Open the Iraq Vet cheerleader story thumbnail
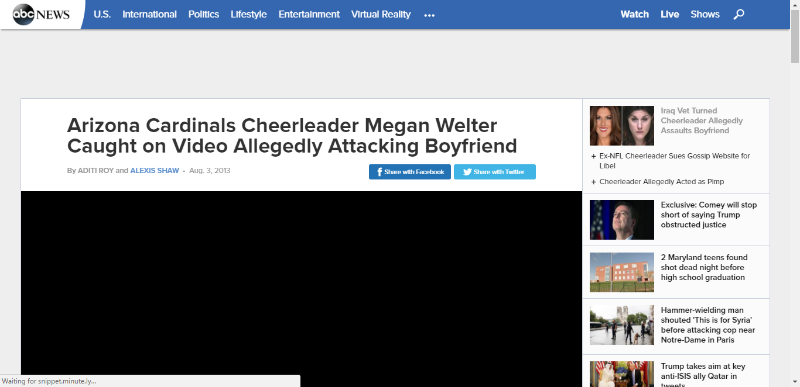 click(622, 126)
